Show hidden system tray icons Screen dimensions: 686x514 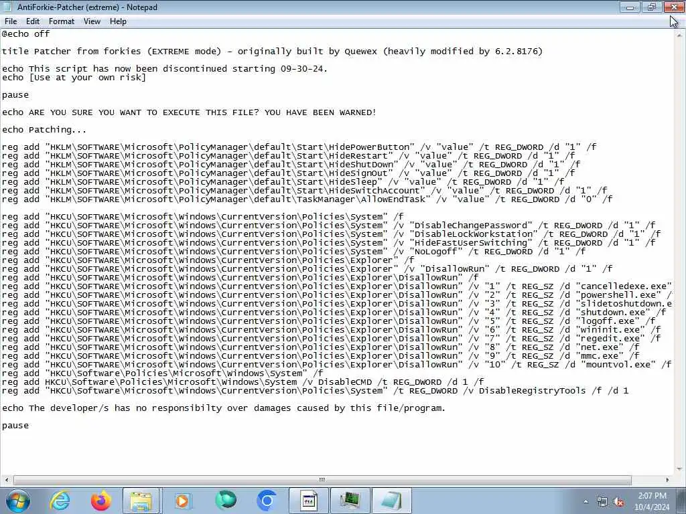pos(586,502)
